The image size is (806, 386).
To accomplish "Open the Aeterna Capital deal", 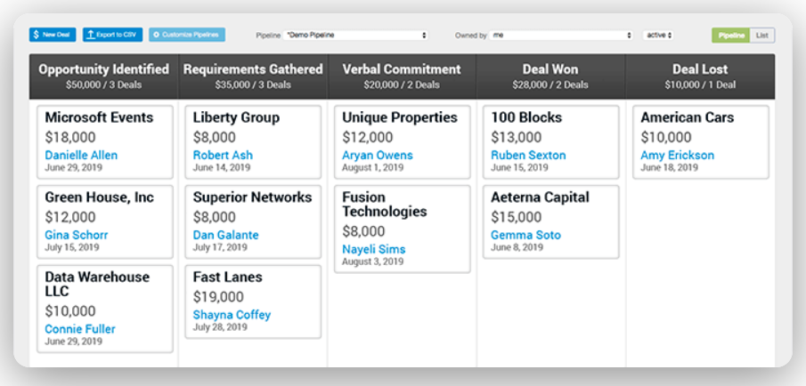I will [540, 197].
